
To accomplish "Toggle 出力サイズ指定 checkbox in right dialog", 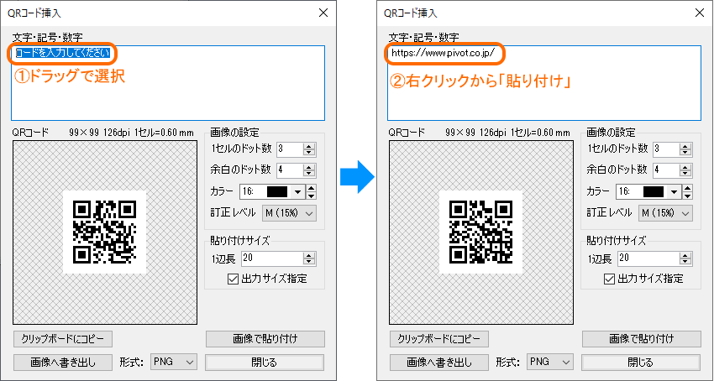I will click(x=609, y=279).
